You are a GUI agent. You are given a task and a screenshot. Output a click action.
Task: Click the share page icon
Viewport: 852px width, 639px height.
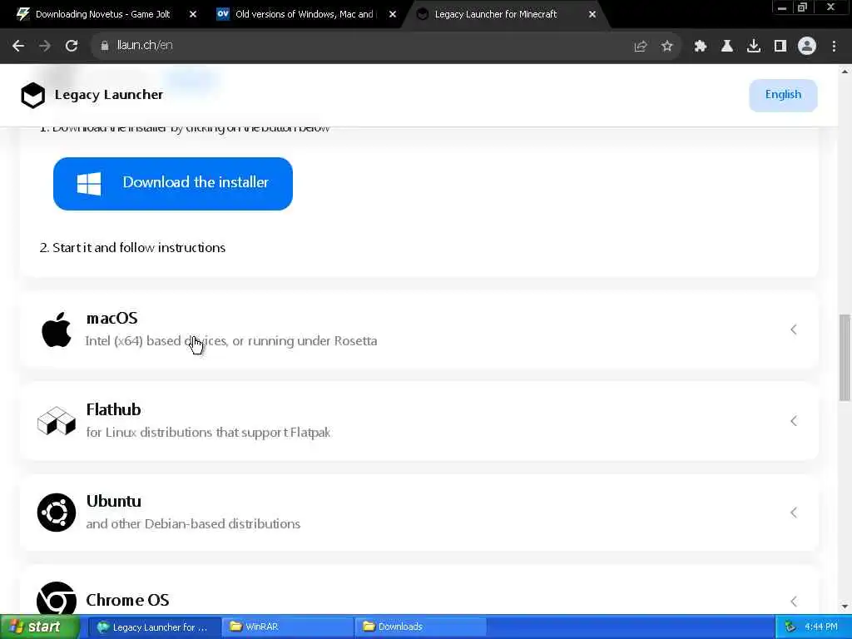click(641, 47)
